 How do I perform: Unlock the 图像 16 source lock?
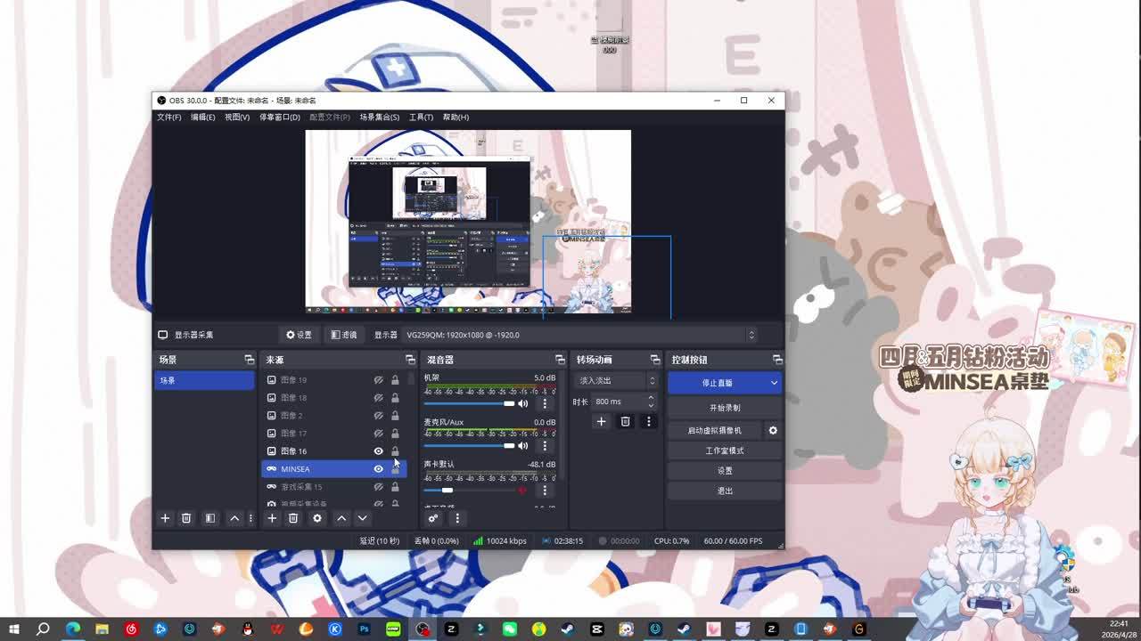click(x=395, y=451)
